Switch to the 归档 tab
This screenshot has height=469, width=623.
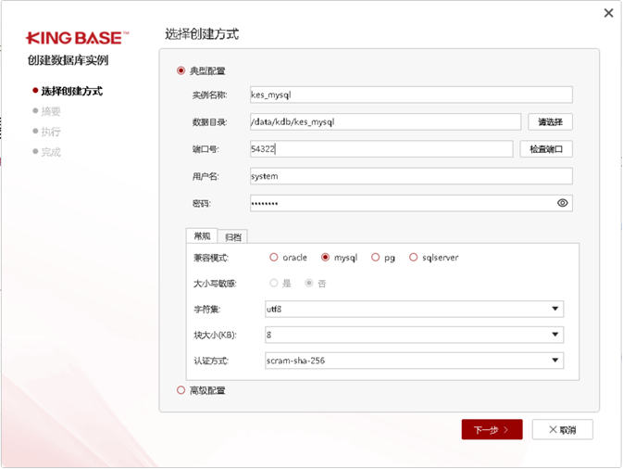pos(233,237)
